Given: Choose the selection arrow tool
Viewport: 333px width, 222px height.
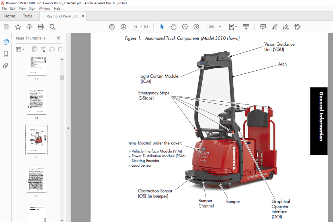Looking at the screenshot, I should 162,27.
